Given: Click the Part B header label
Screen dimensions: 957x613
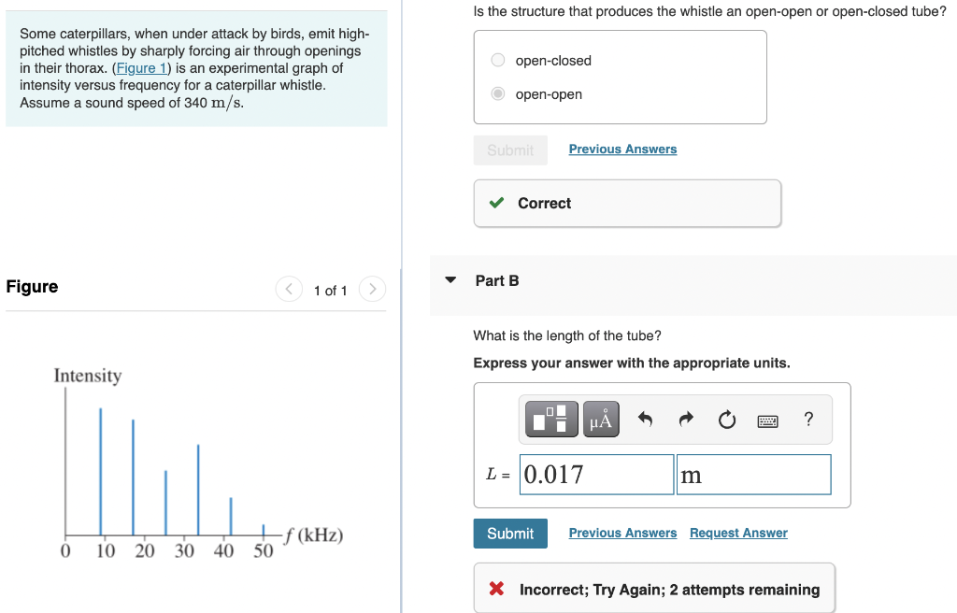Looking at the screenshot, I should [497, 281].
